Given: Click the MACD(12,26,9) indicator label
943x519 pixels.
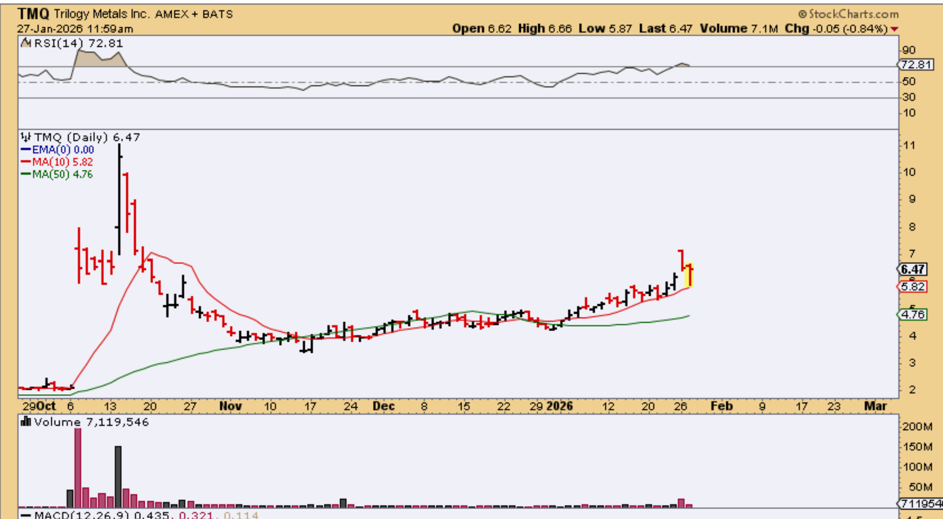Looking at the screenshot, I should click(82, 515).
